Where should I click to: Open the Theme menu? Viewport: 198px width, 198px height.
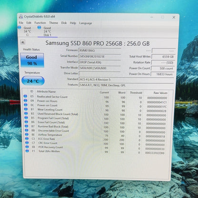(x=54, y=23)
